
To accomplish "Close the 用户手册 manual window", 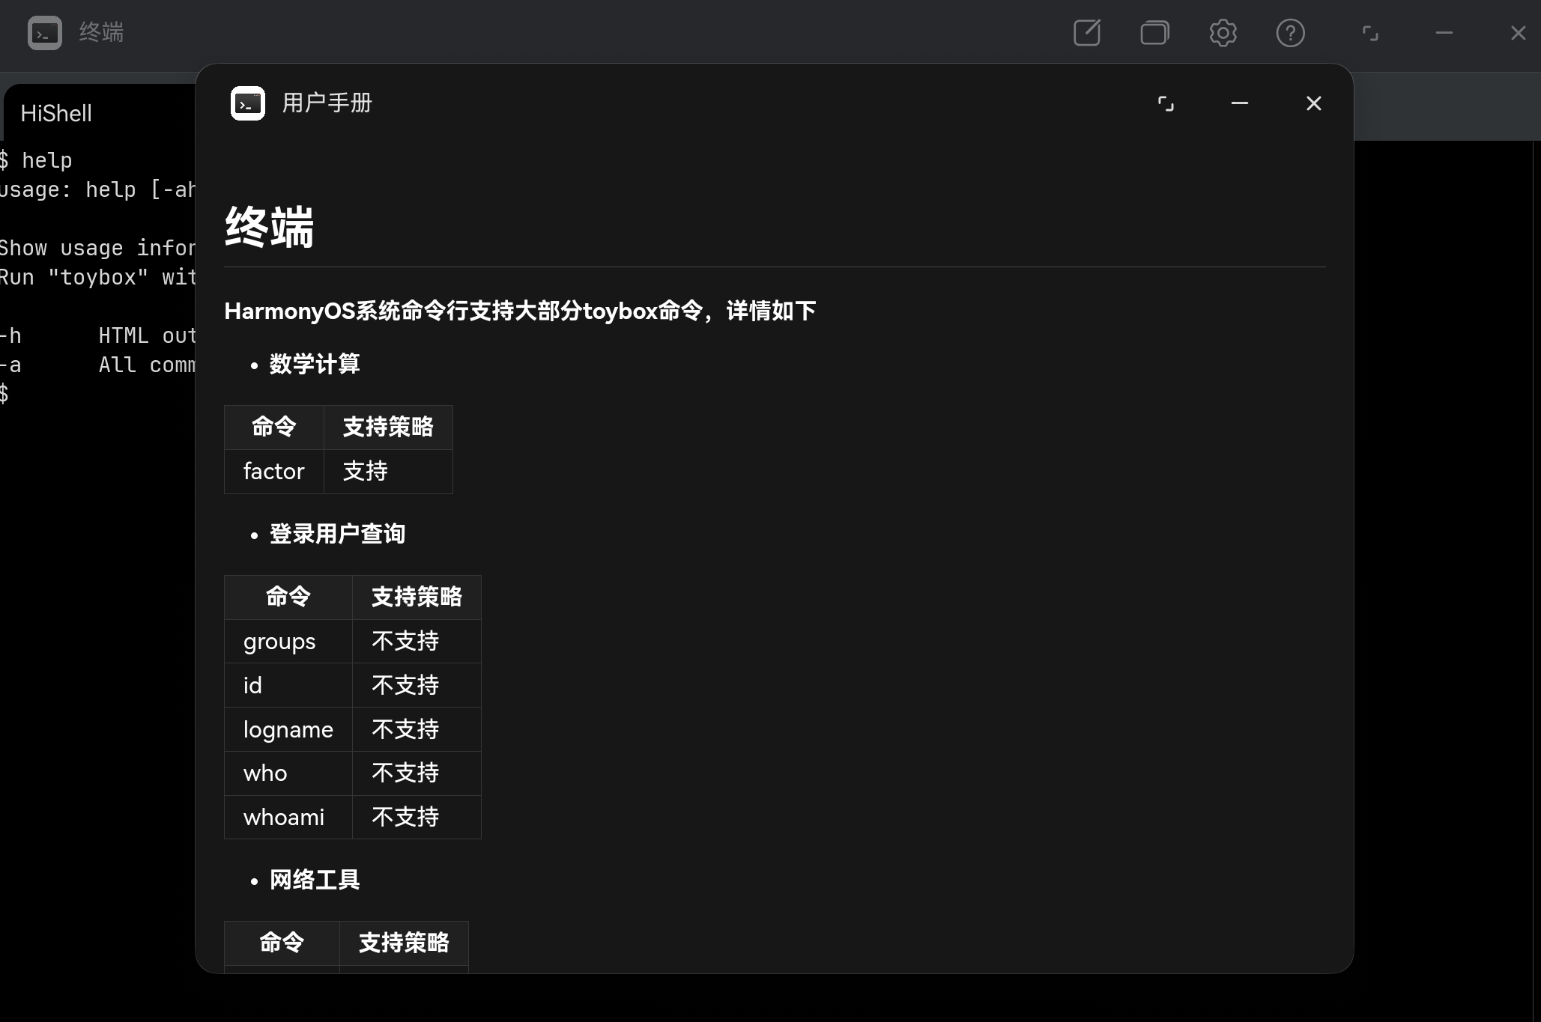I will (x=1313, y=103).
